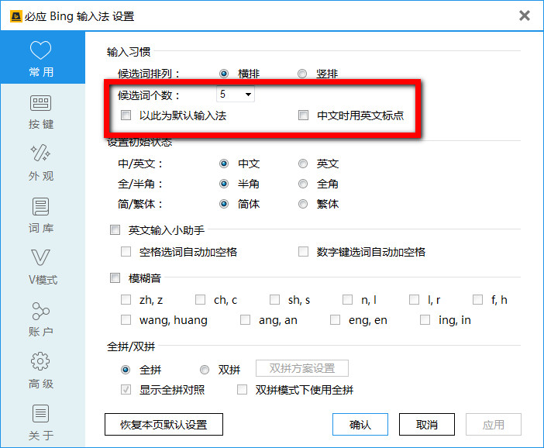Open the 词库 dictionary icon section
544x448 pixels.
[x=41, y=215]
